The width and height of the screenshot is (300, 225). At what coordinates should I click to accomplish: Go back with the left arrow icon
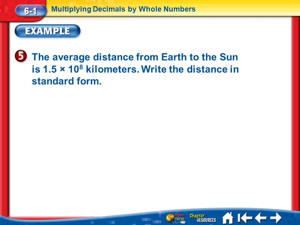[261, 218]
